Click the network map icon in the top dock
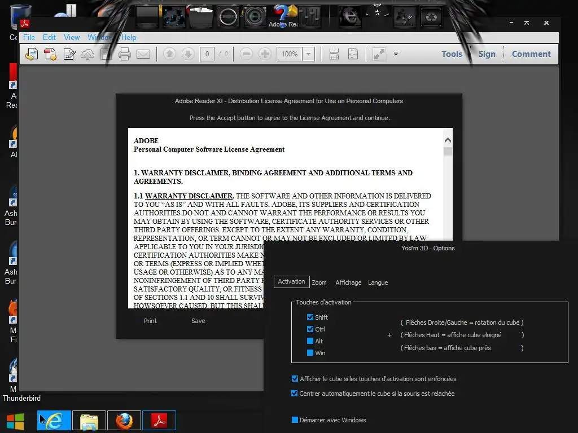This screenshot has width=578, height=433. pos(174,16)
